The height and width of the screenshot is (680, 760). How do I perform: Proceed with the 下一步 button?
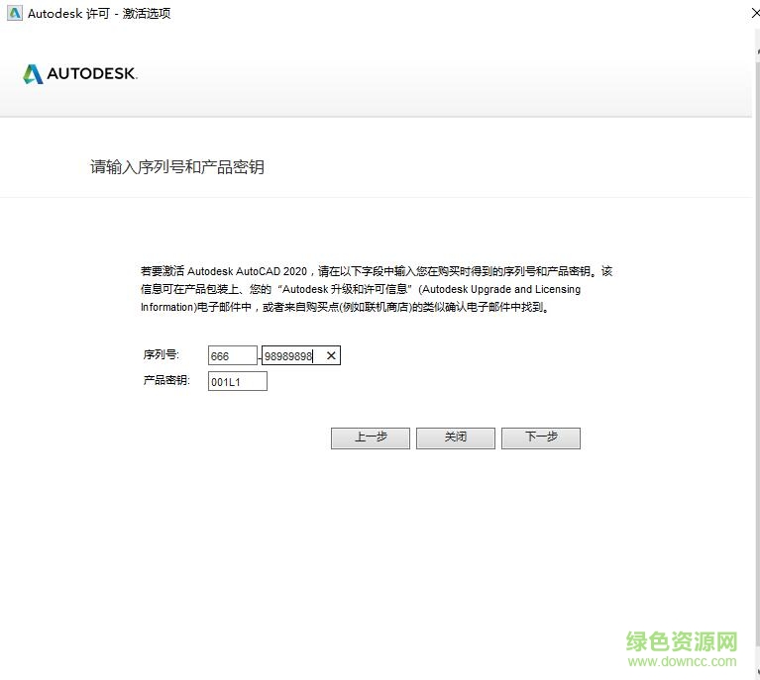click(540, 437)
